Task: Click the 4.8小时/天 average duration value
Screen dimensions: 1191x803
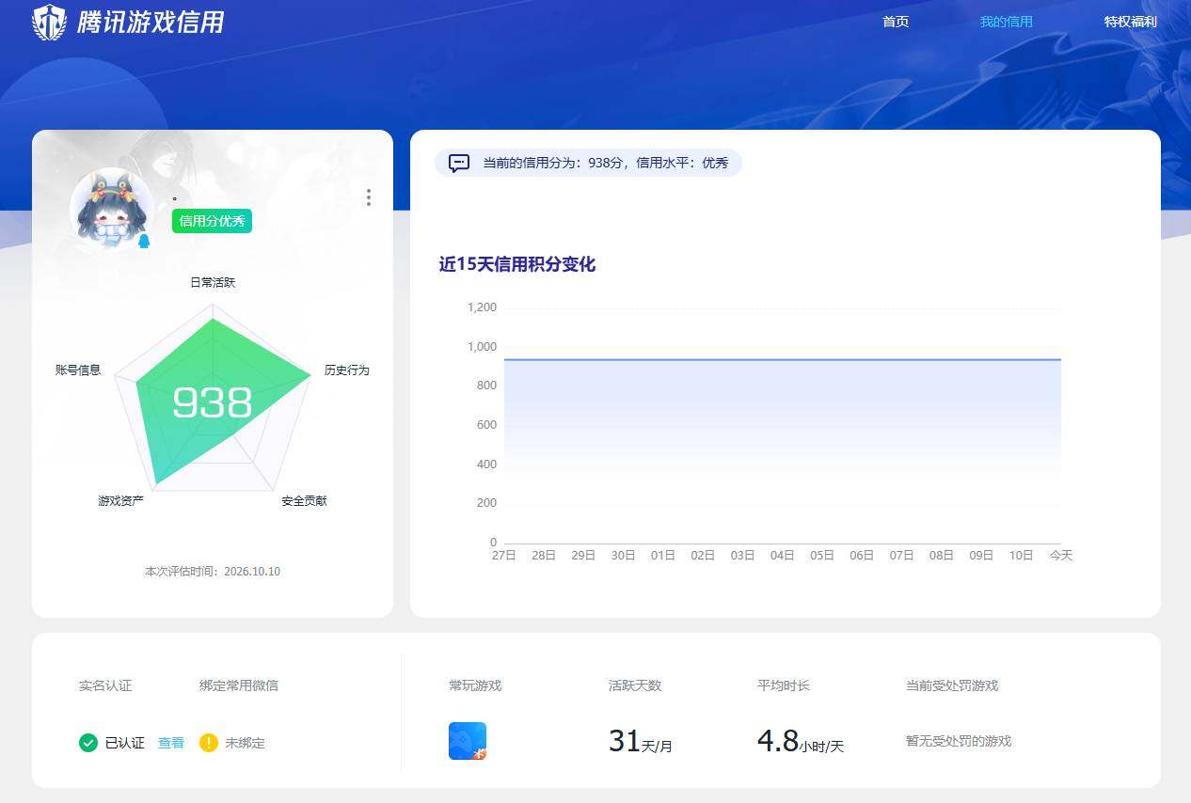Action: click(x=801, y=742)
